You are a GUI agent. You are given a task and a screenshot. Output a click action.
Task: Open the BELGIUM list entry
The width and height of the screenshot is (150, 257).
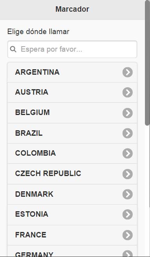click(x=72, y=113)
